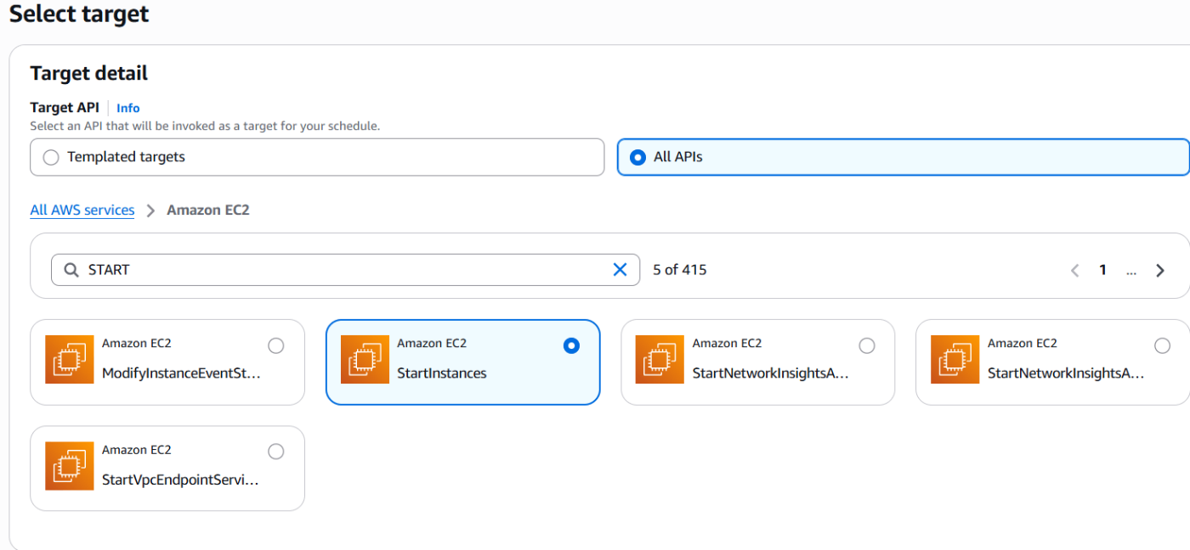Choose the ModifyInstanceEventSt… radio button
This screenshot has height=550, width=1190.
tap(276, 345)
